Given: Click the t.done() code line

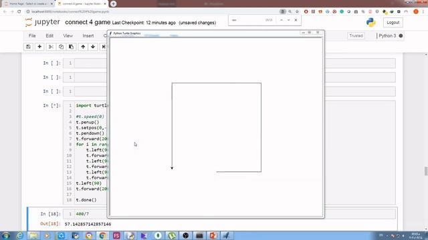Looking at the screenshot, I should [86, 200].
